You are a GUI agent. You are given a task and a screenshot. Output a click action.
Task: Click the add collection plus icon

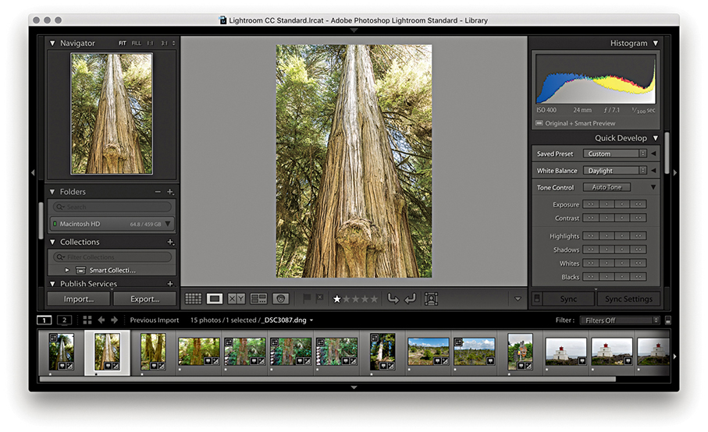(x=170, y=243)
